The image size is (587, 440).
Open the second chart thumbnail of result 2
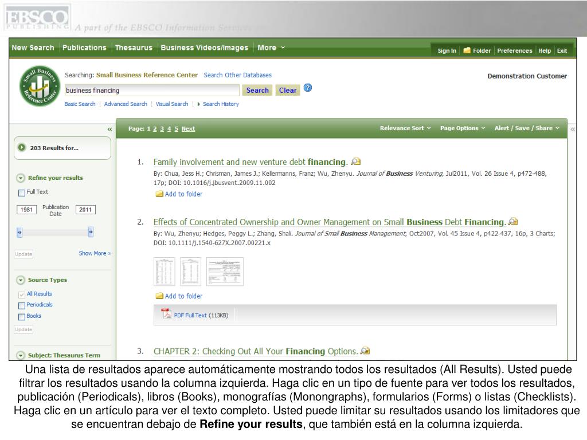point(190,272)
